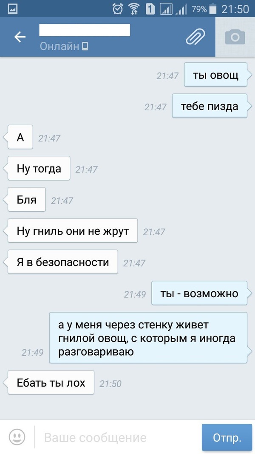The image size is (255, 454).
Task: Select the long message about 'гнилой овощ'
Action: 148,338
